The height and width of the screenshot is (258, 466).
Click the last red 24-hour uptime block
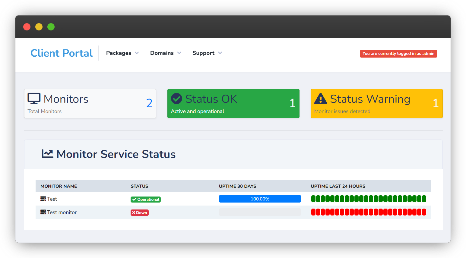(424, 212)
